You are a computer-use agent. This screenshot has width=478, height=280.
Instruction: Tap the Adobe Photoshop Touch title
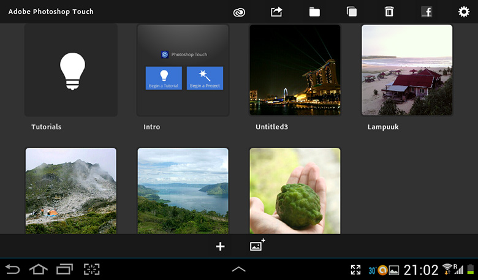pos(51,12)
